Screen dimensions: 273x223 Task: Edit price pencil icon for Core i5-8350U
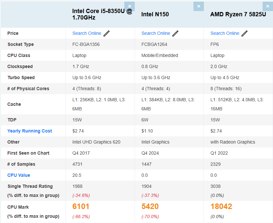(x=107, y=33)
